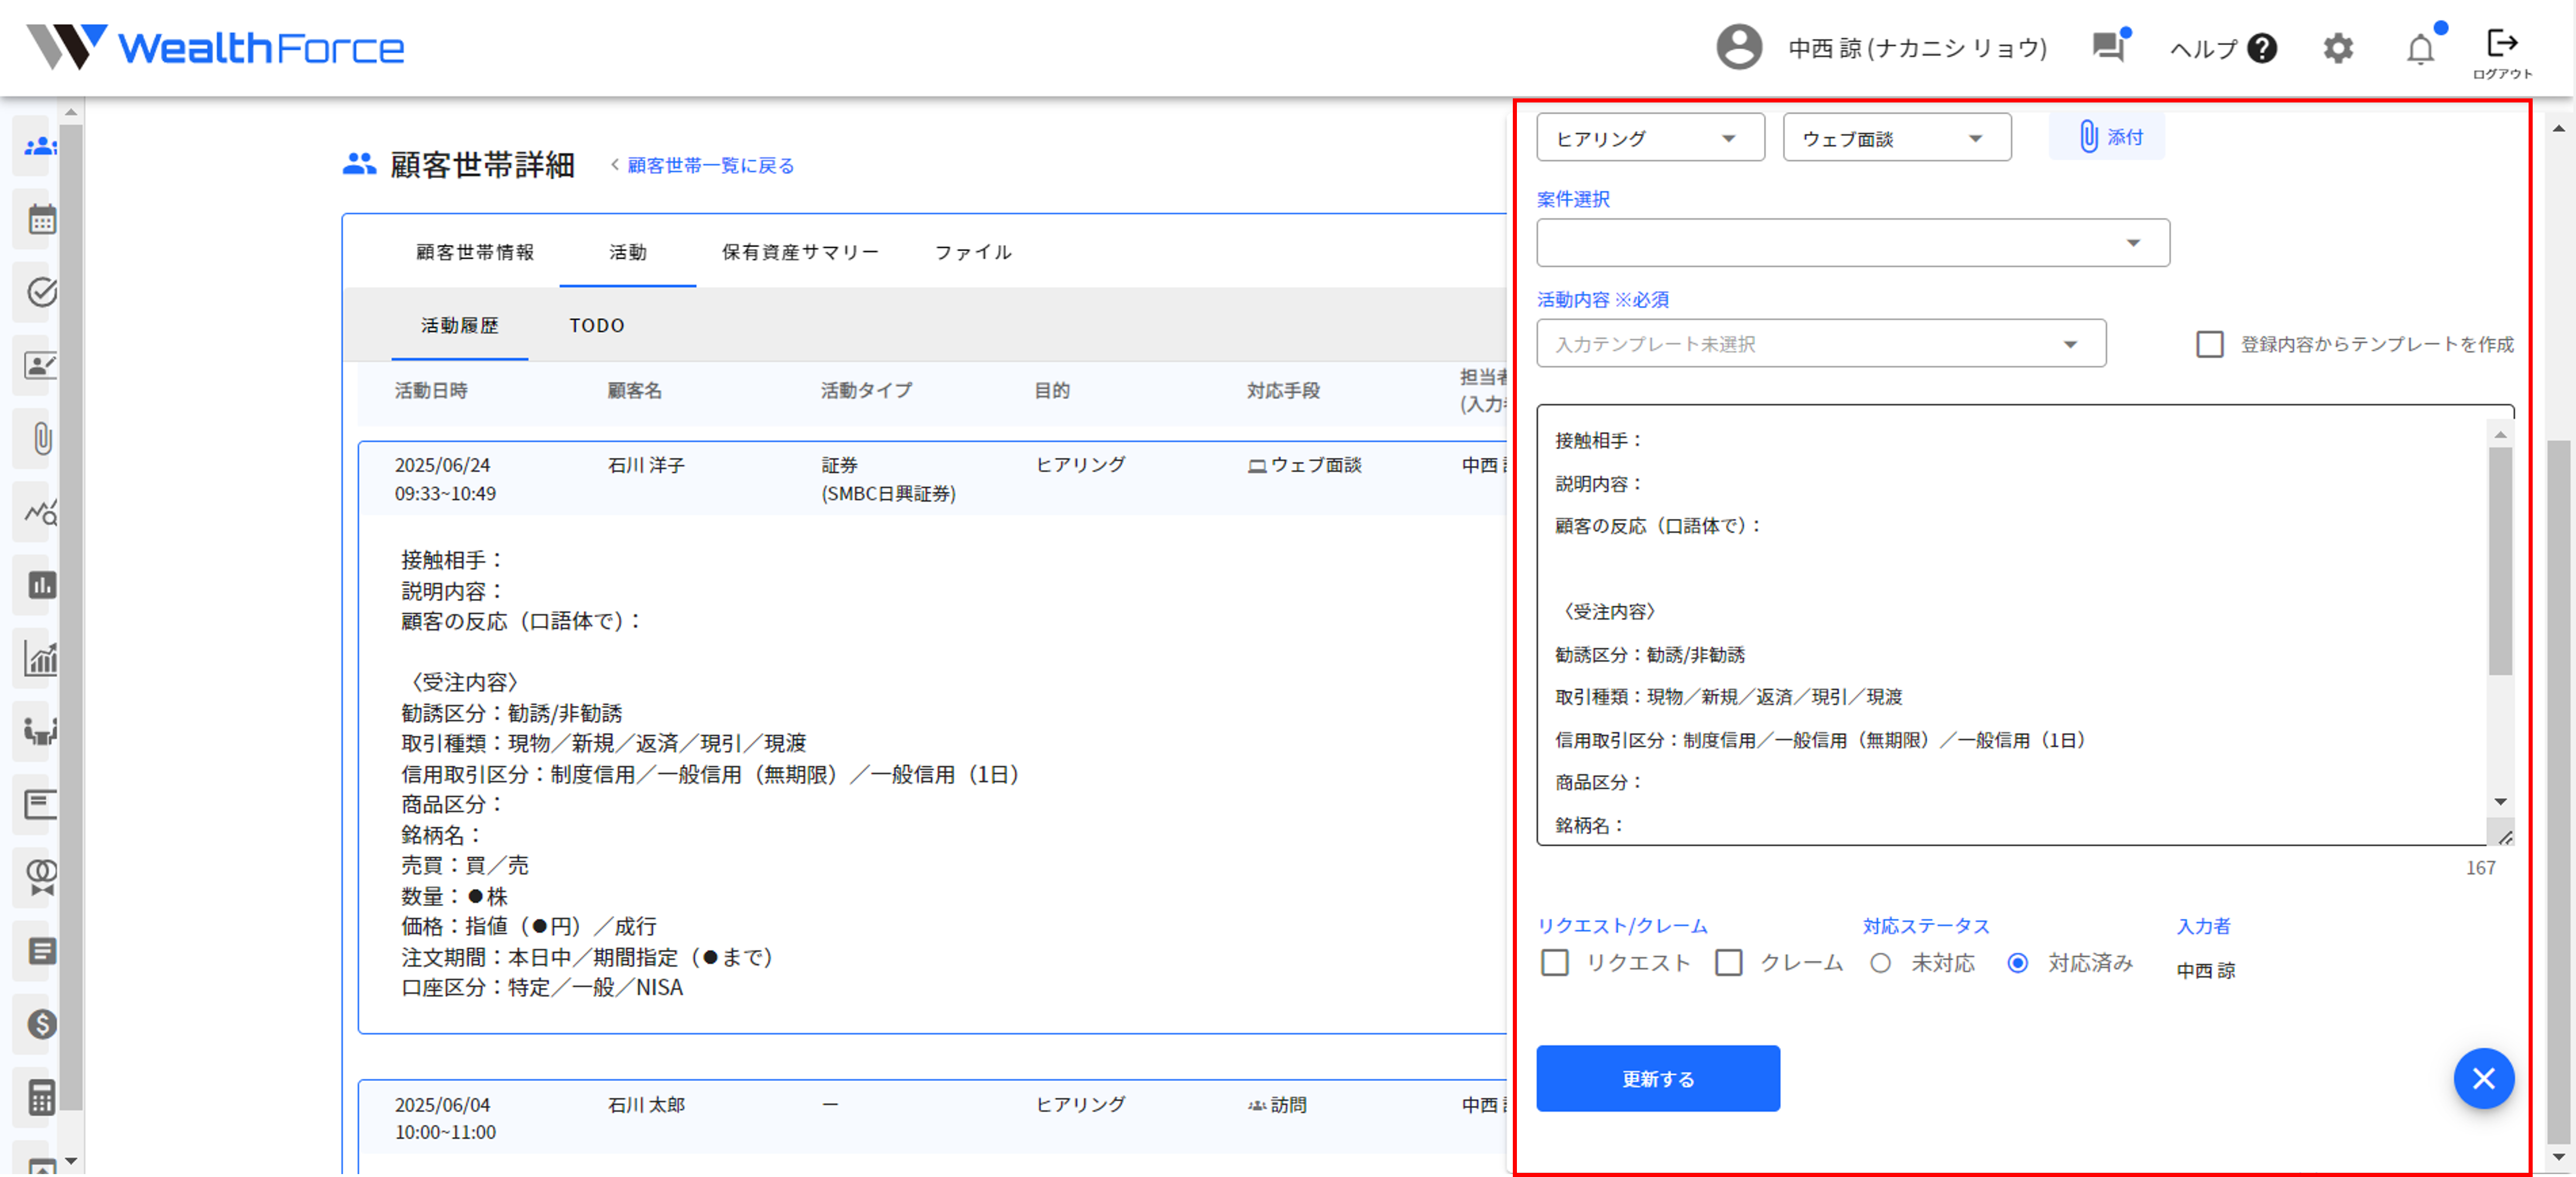Click the text area scroll up arrow
The height and width of the screenshot is (1177, 2576).
(2500, 434)
